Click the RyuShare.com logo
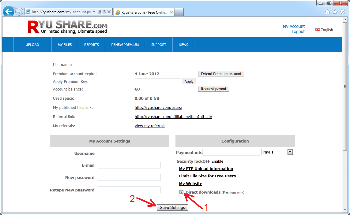This screenshot has width=350, height=215. click(x=67, y=27)
